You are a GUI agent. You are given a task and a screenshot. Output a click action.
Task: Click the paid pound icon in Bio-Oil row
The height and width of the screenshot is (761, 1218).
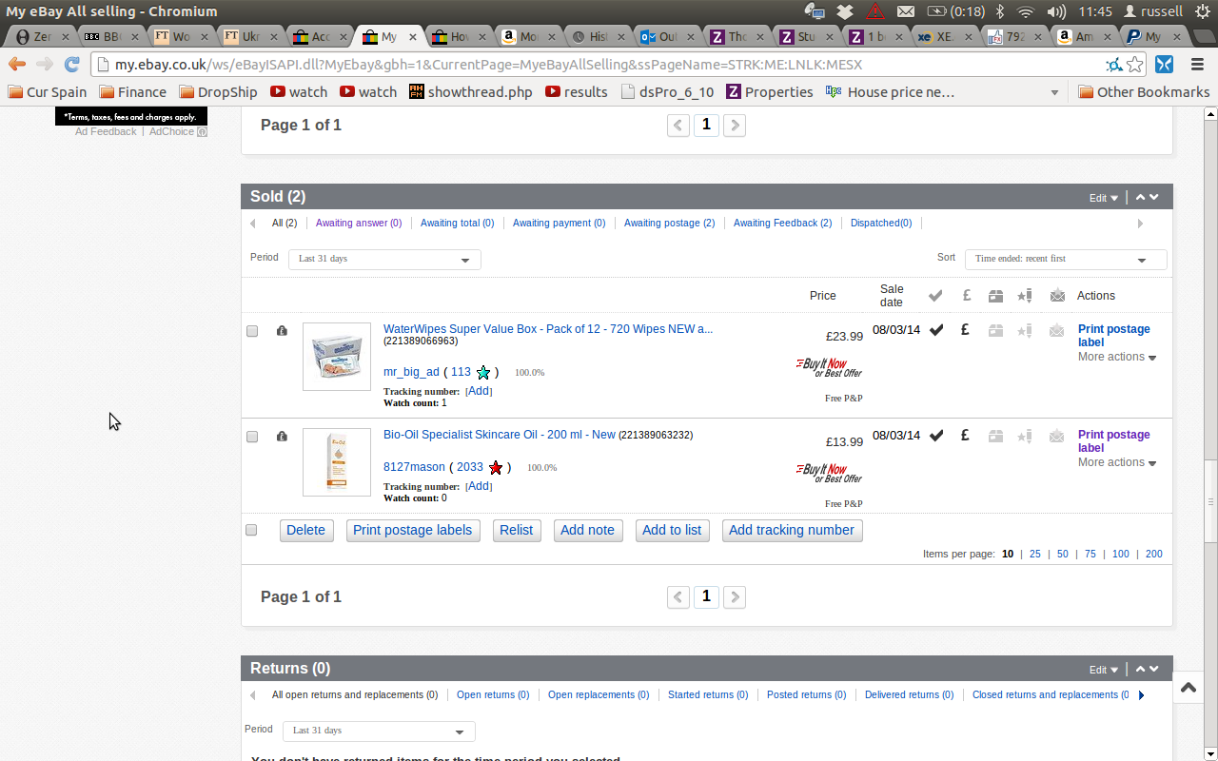[965, 435]
